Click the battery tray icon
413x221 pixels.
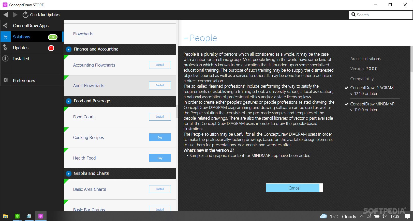(x=377, y=216)
